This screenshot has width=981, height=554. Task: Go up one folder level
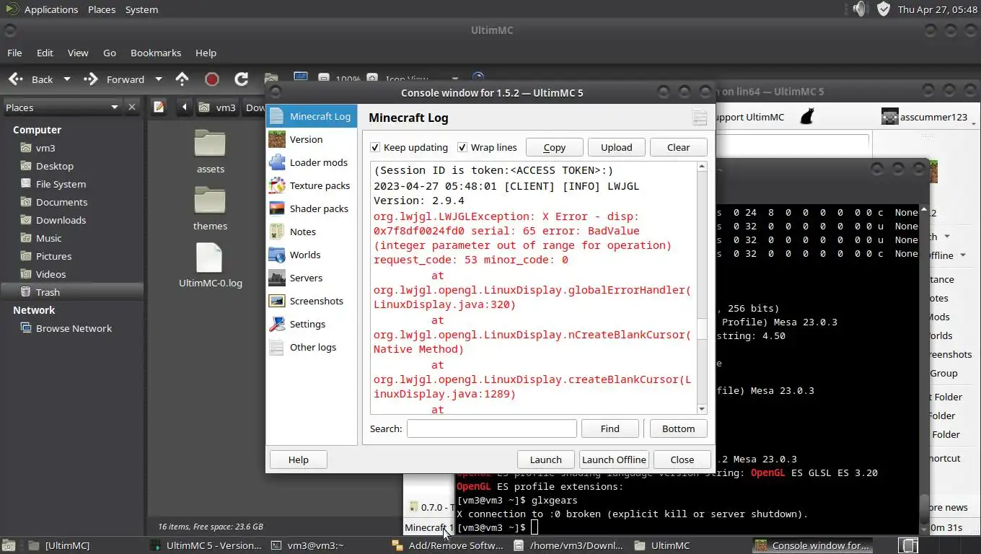click(182, 79)
